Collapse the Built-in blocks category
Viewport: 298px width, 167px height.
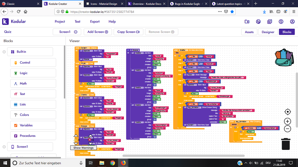(x=4, y=52)
